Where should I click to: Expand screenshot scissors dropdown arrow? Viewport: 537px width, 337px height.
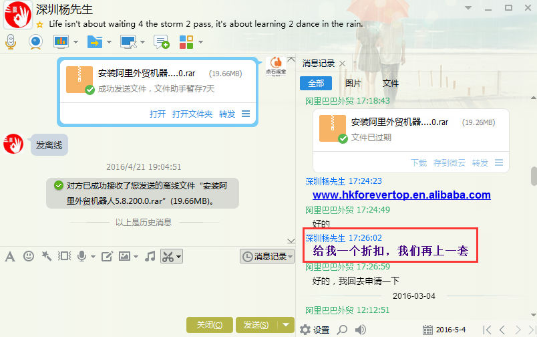(178, 257)
